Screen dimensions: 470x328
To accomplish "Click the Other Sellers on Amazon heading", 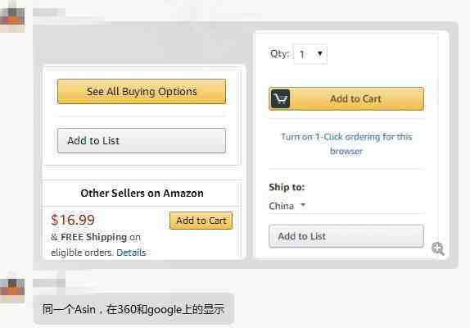I will click(142, 193).
